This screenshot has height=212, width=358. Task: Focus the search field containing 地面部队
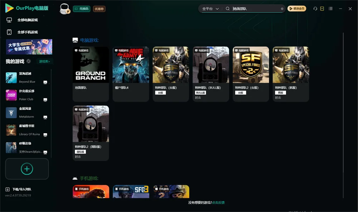click(x=256, y=9)
